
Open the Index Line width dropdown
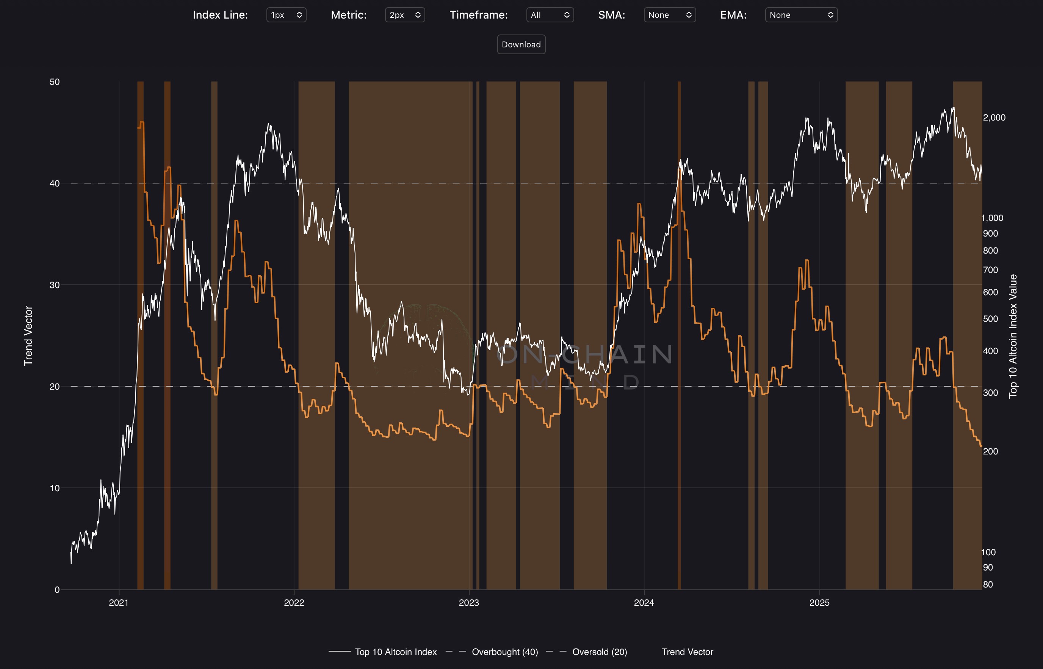click(x=286, y=15)
